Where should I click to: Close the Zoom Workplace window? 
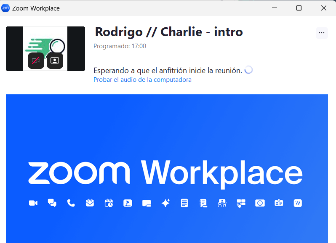pyautogui.click(x=324, y=8)
